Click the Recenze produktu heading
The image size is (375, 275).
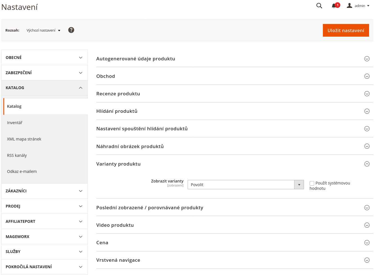click(x=118, y=94)
